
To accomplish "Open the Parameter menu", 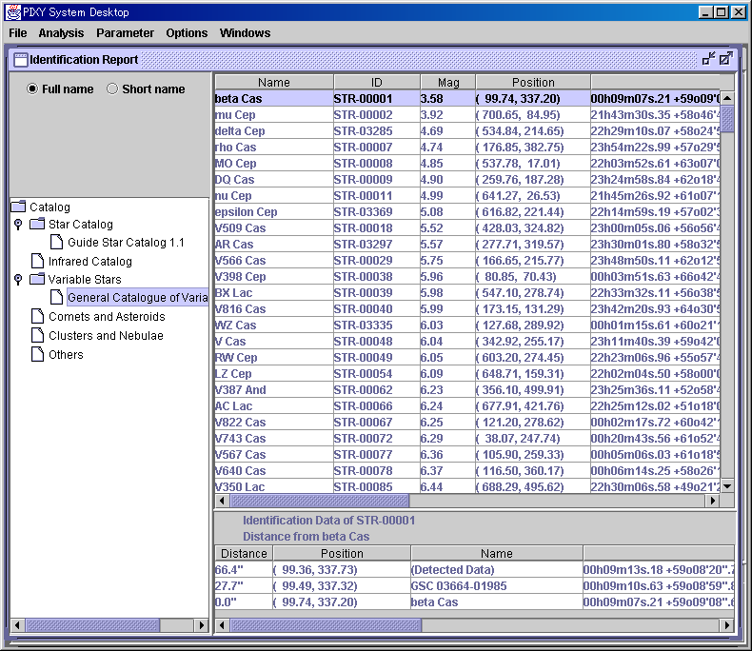I will [125, 32].
